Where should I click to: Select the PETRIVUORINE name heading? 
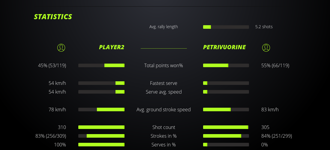point(224,47)
